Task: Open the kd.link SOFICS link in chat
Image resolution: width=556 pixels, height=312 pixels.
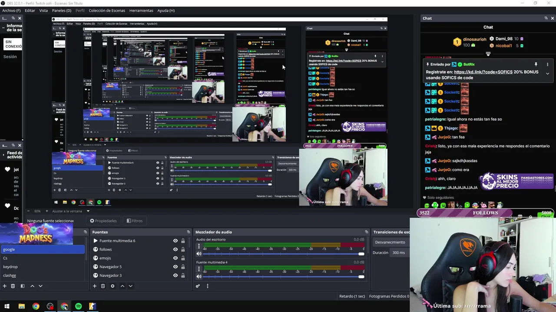Action: click(483, 72)
